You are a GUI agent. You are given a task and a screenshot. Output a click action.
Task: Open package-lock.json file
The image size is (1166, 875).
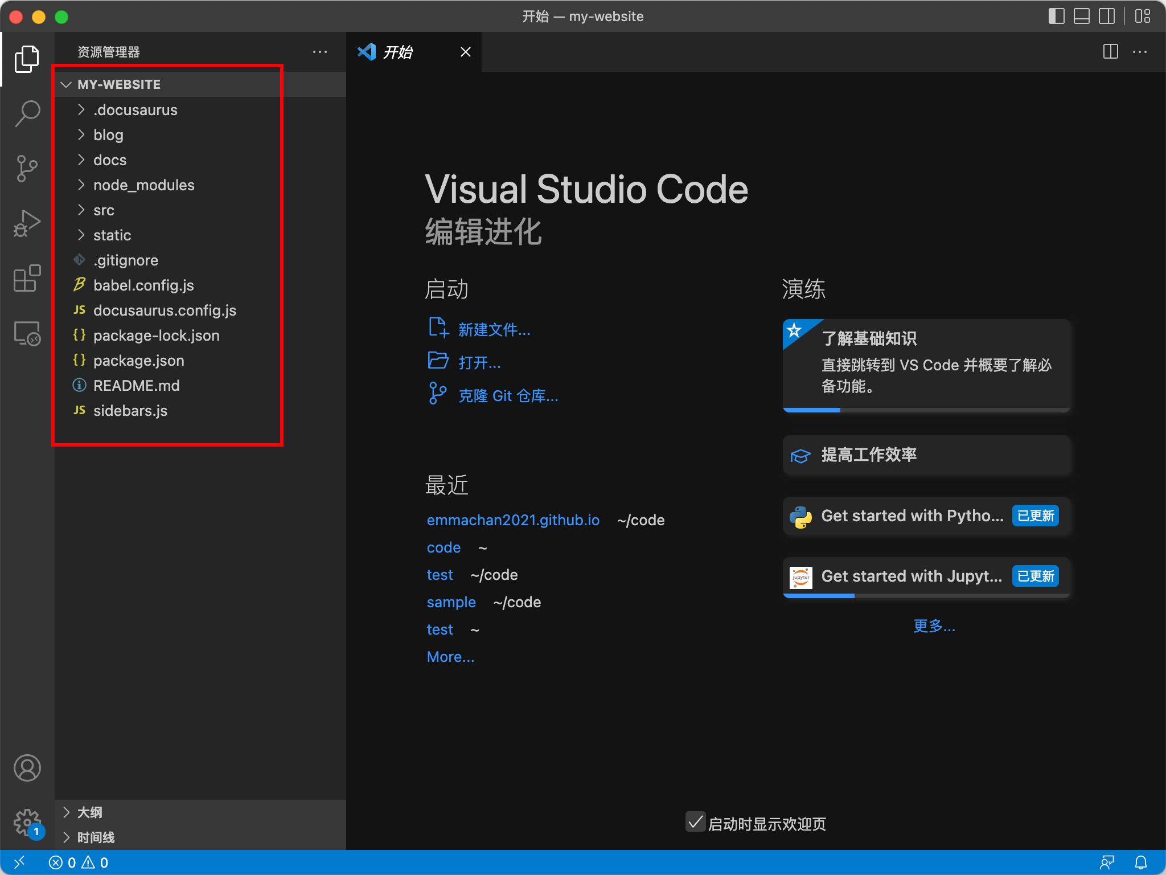coord(200,335)
